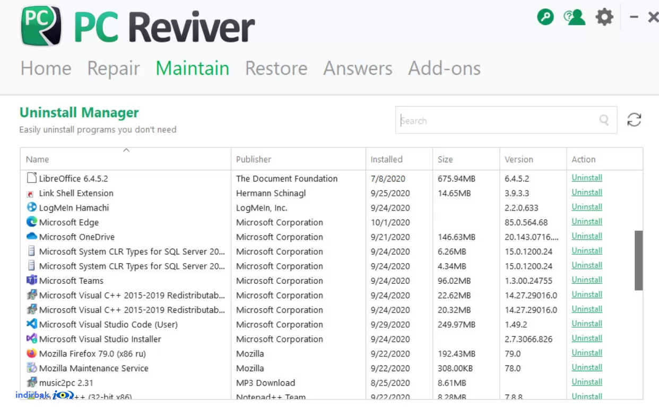659x410 pixels.
Task: Select the '249.97MB' size cell
Action: [x=456, y=325]
